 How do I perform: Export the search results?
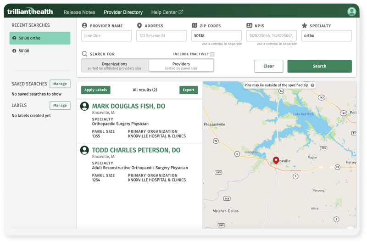click(x=189, y=90)
